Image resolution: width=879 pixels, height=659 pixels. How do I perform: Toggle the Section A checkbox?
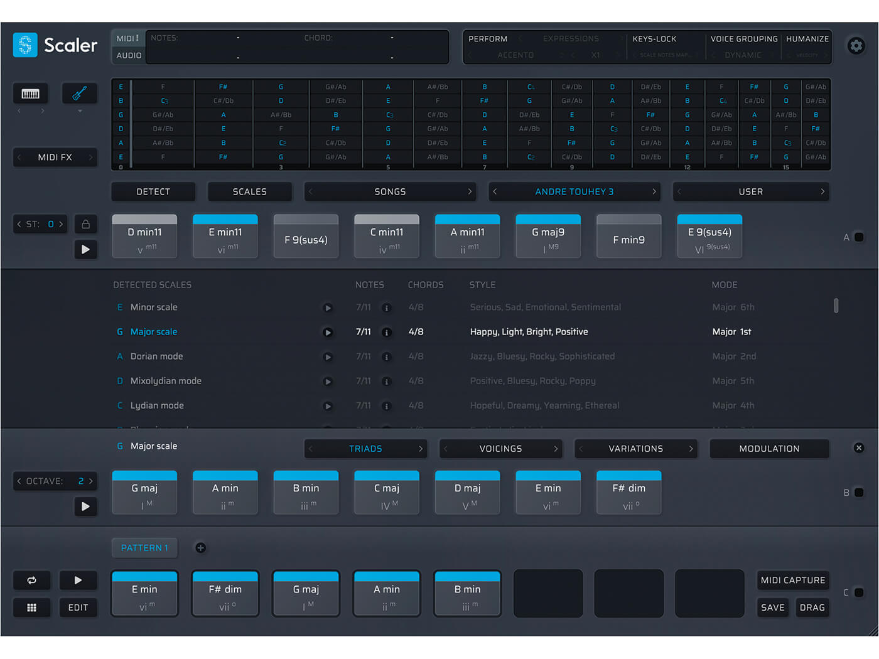(860, 237)
